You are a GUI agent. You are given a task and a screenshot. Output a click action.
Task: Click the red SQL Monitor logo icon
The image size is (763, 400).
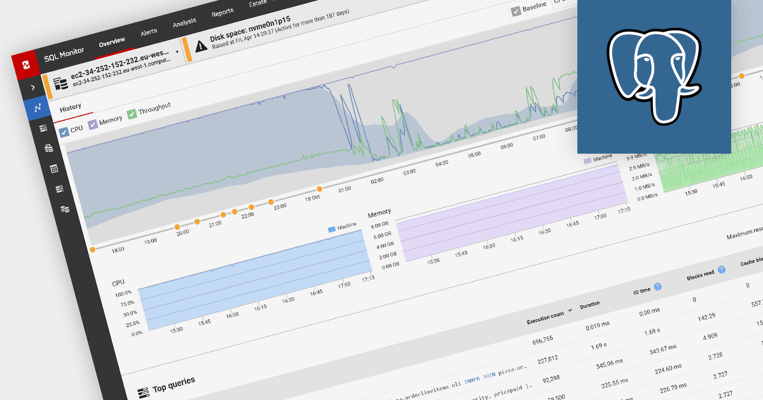coord(27,65)
